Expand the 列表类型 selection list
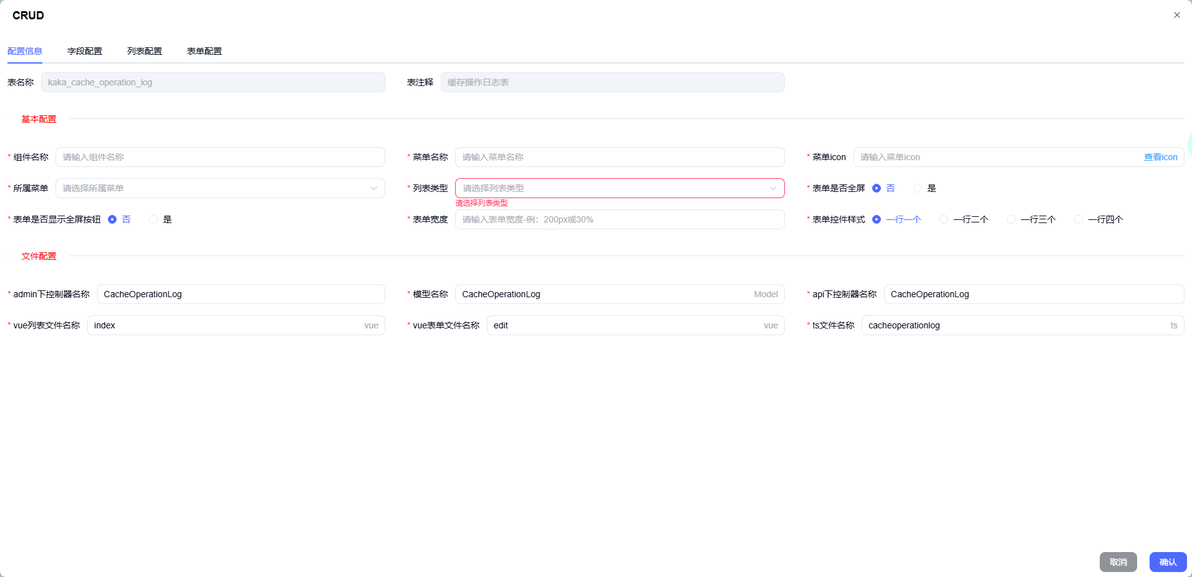Viewport: 1192px width, 577px height. pos(619,188)
